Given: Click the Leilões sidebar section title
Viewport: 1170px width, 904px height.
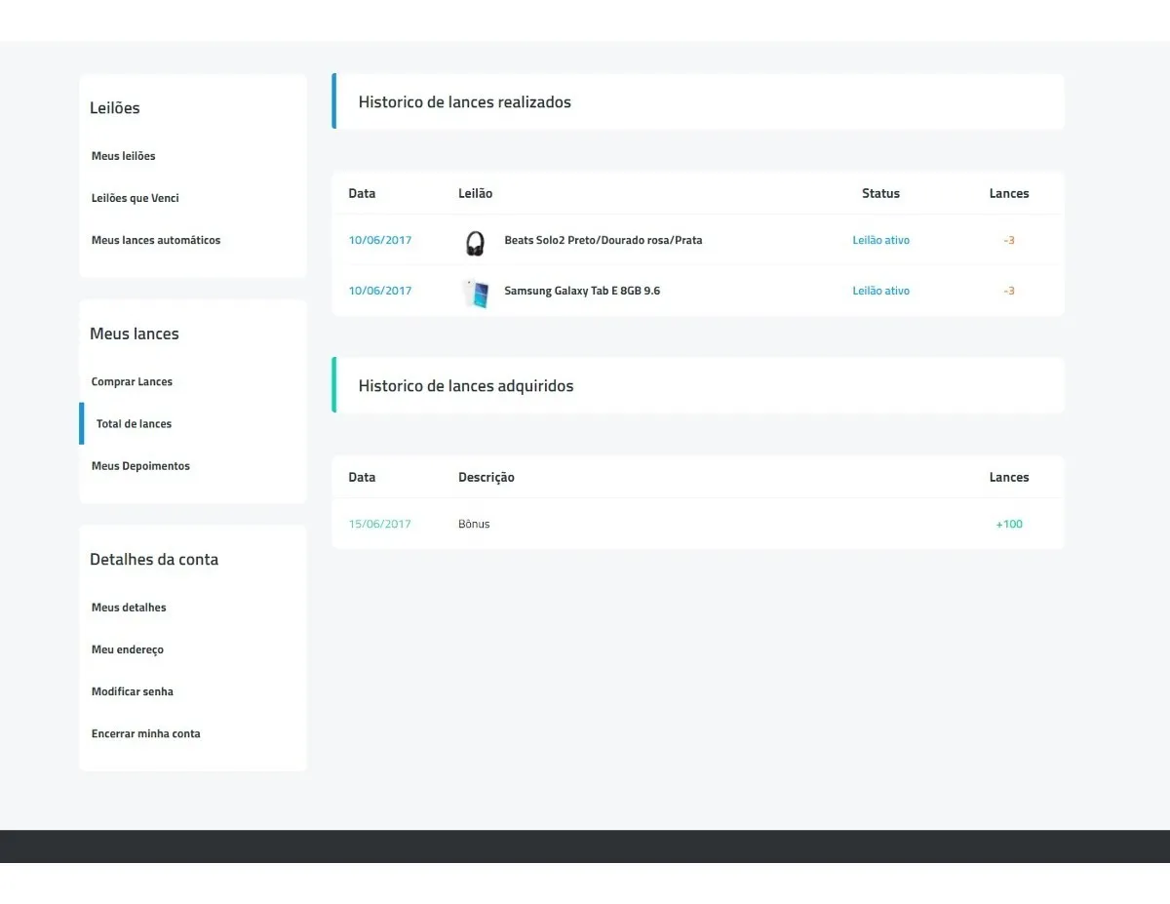Looking at the screenshot, I should (115, 108).
